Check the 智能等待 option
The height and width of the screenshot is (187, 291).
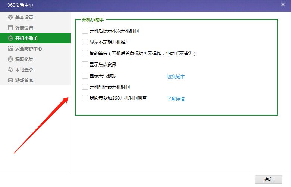pos(85,53)
